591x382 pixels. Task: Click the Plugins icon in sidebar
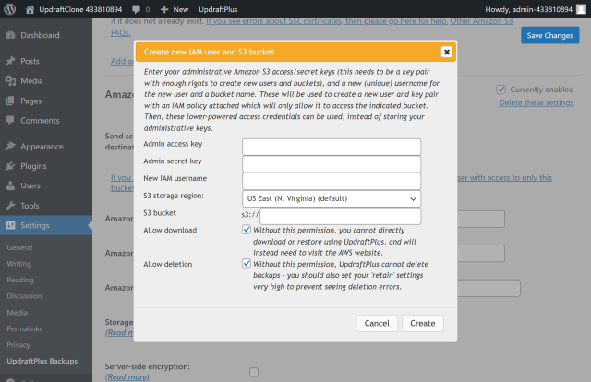[x=10, y=166]
